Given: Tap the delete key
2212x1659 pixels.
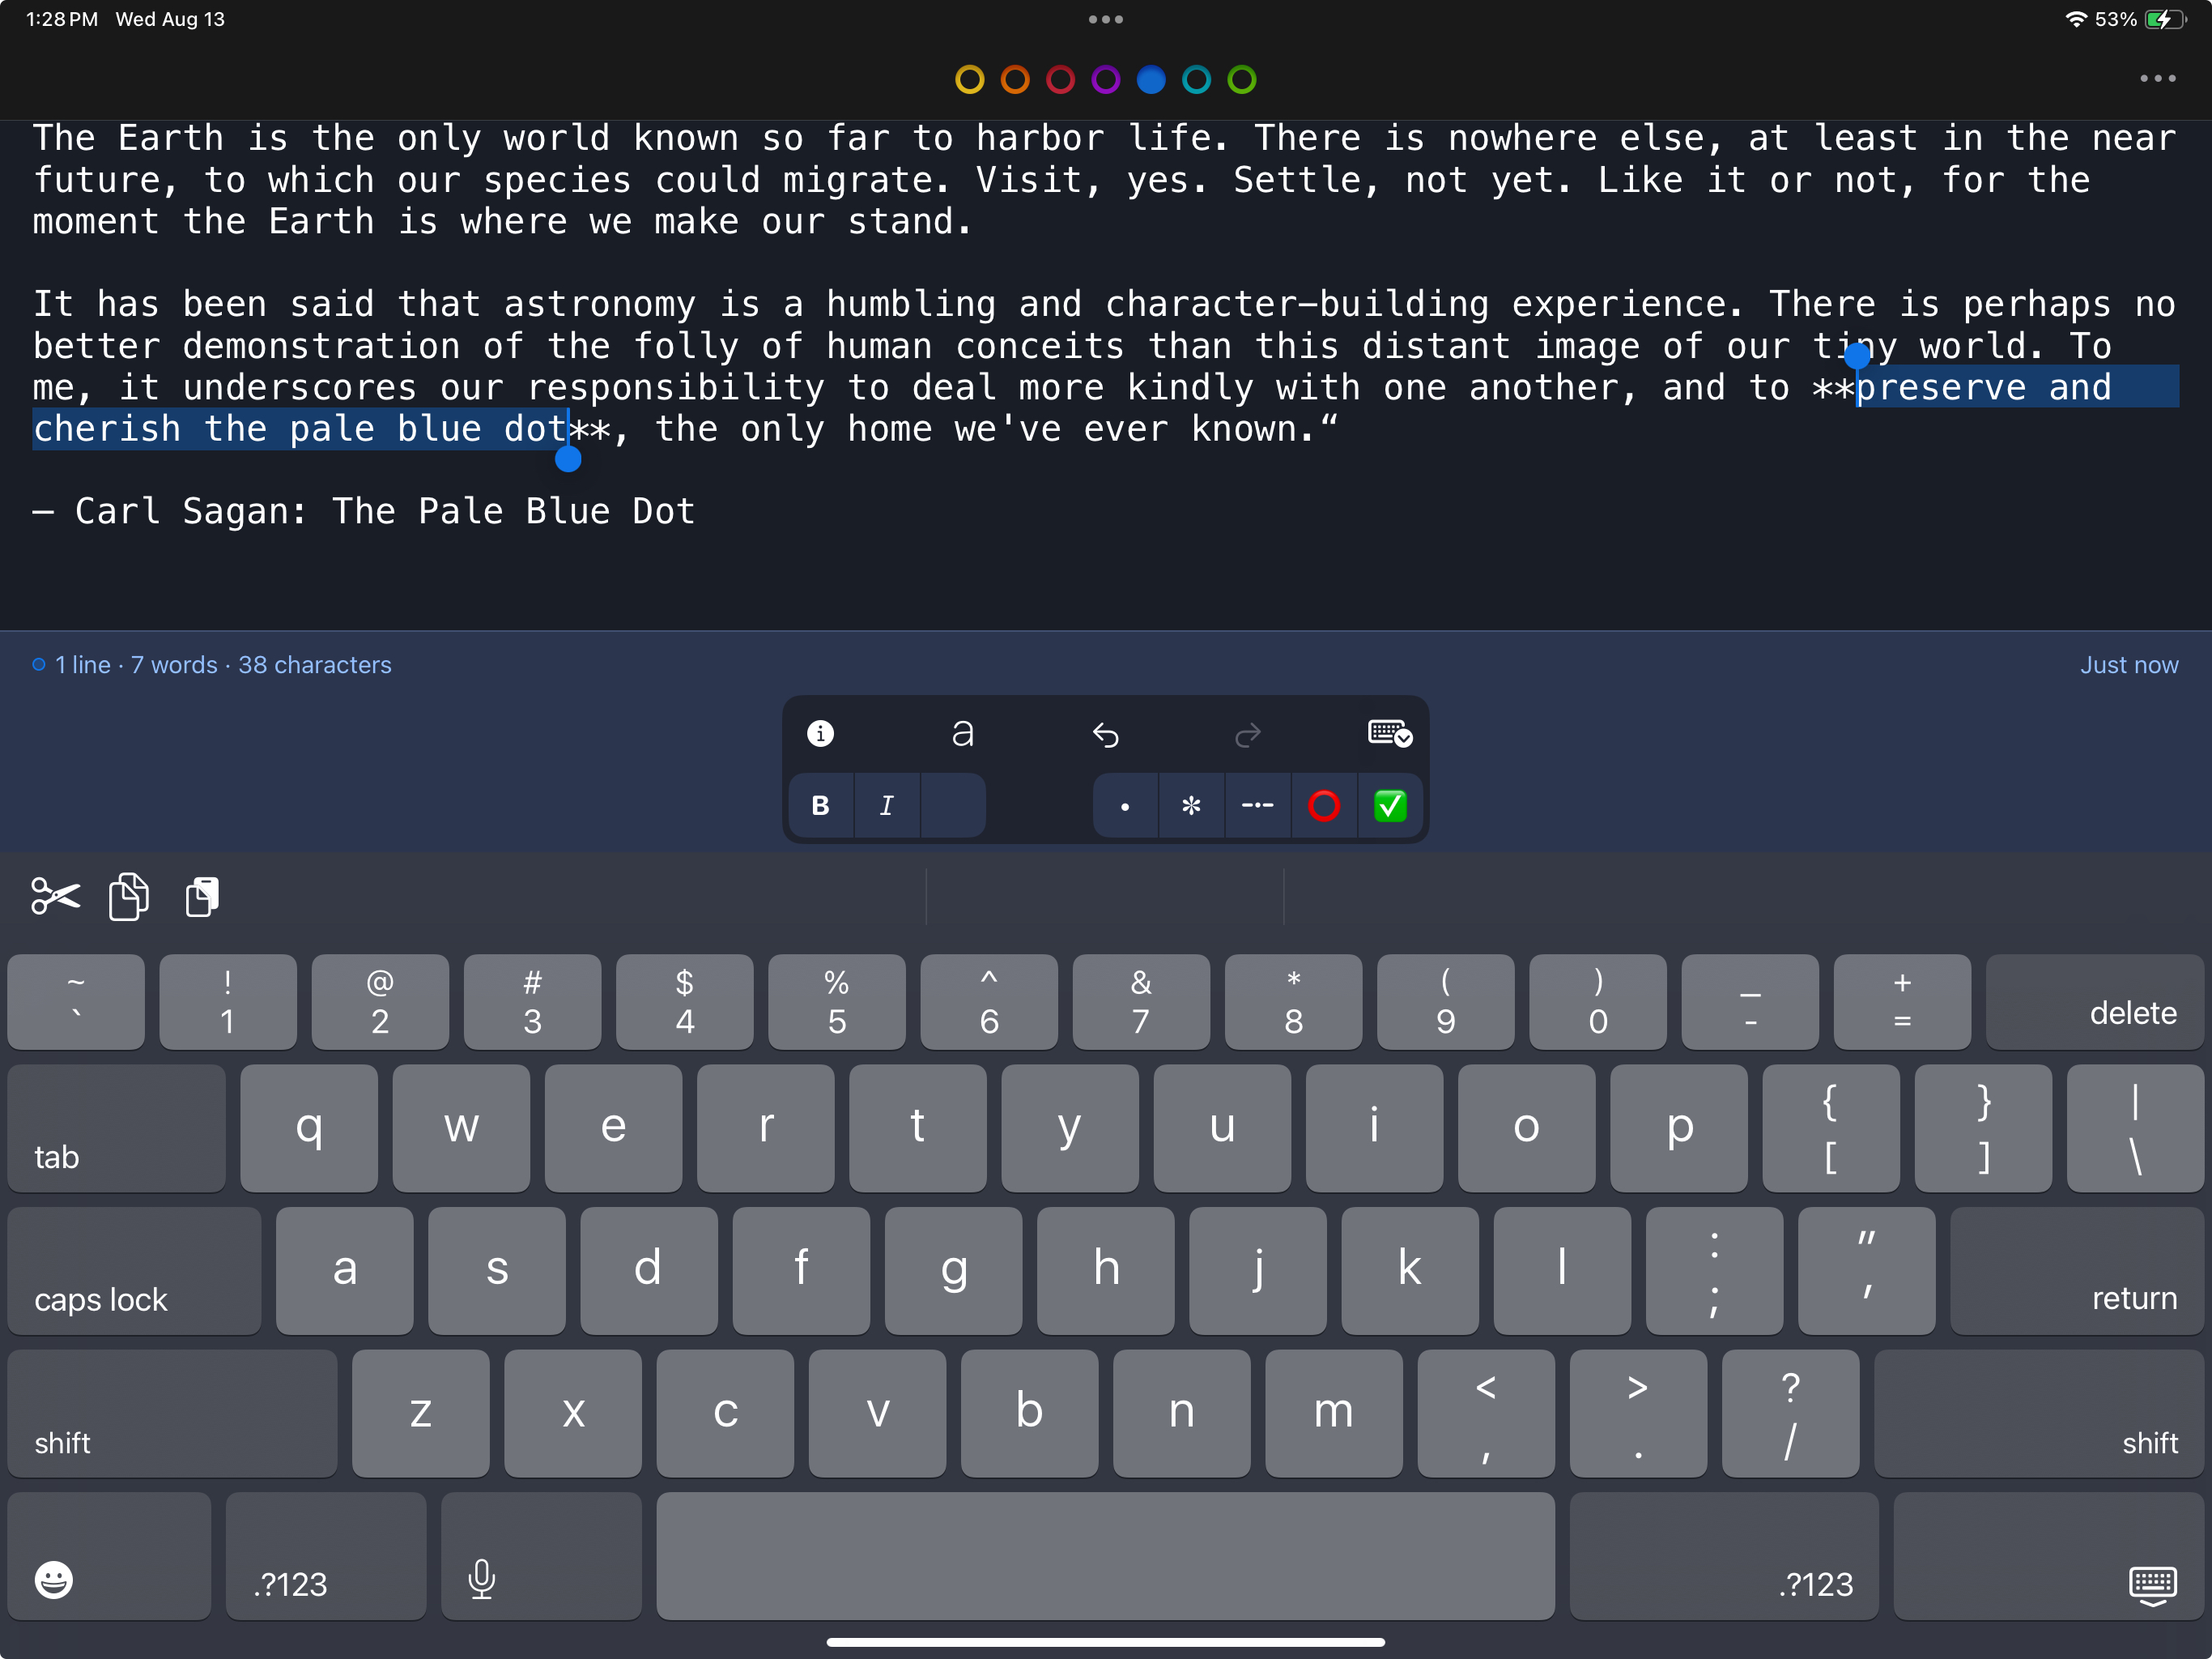Looking at the screenshot, I should [2095, 1001].
